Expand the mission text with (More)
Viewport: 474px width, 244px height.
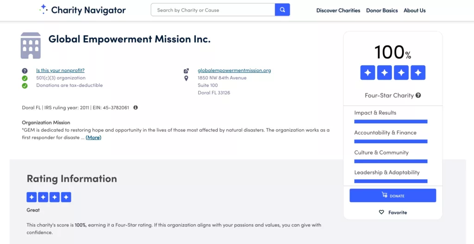click(94, 137)
